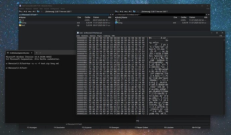Open left panel directory history dropdown arrow

click(x=113, y=15)
